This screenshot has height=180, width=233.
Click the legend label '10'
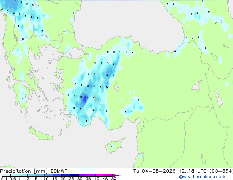click(46, 179)
